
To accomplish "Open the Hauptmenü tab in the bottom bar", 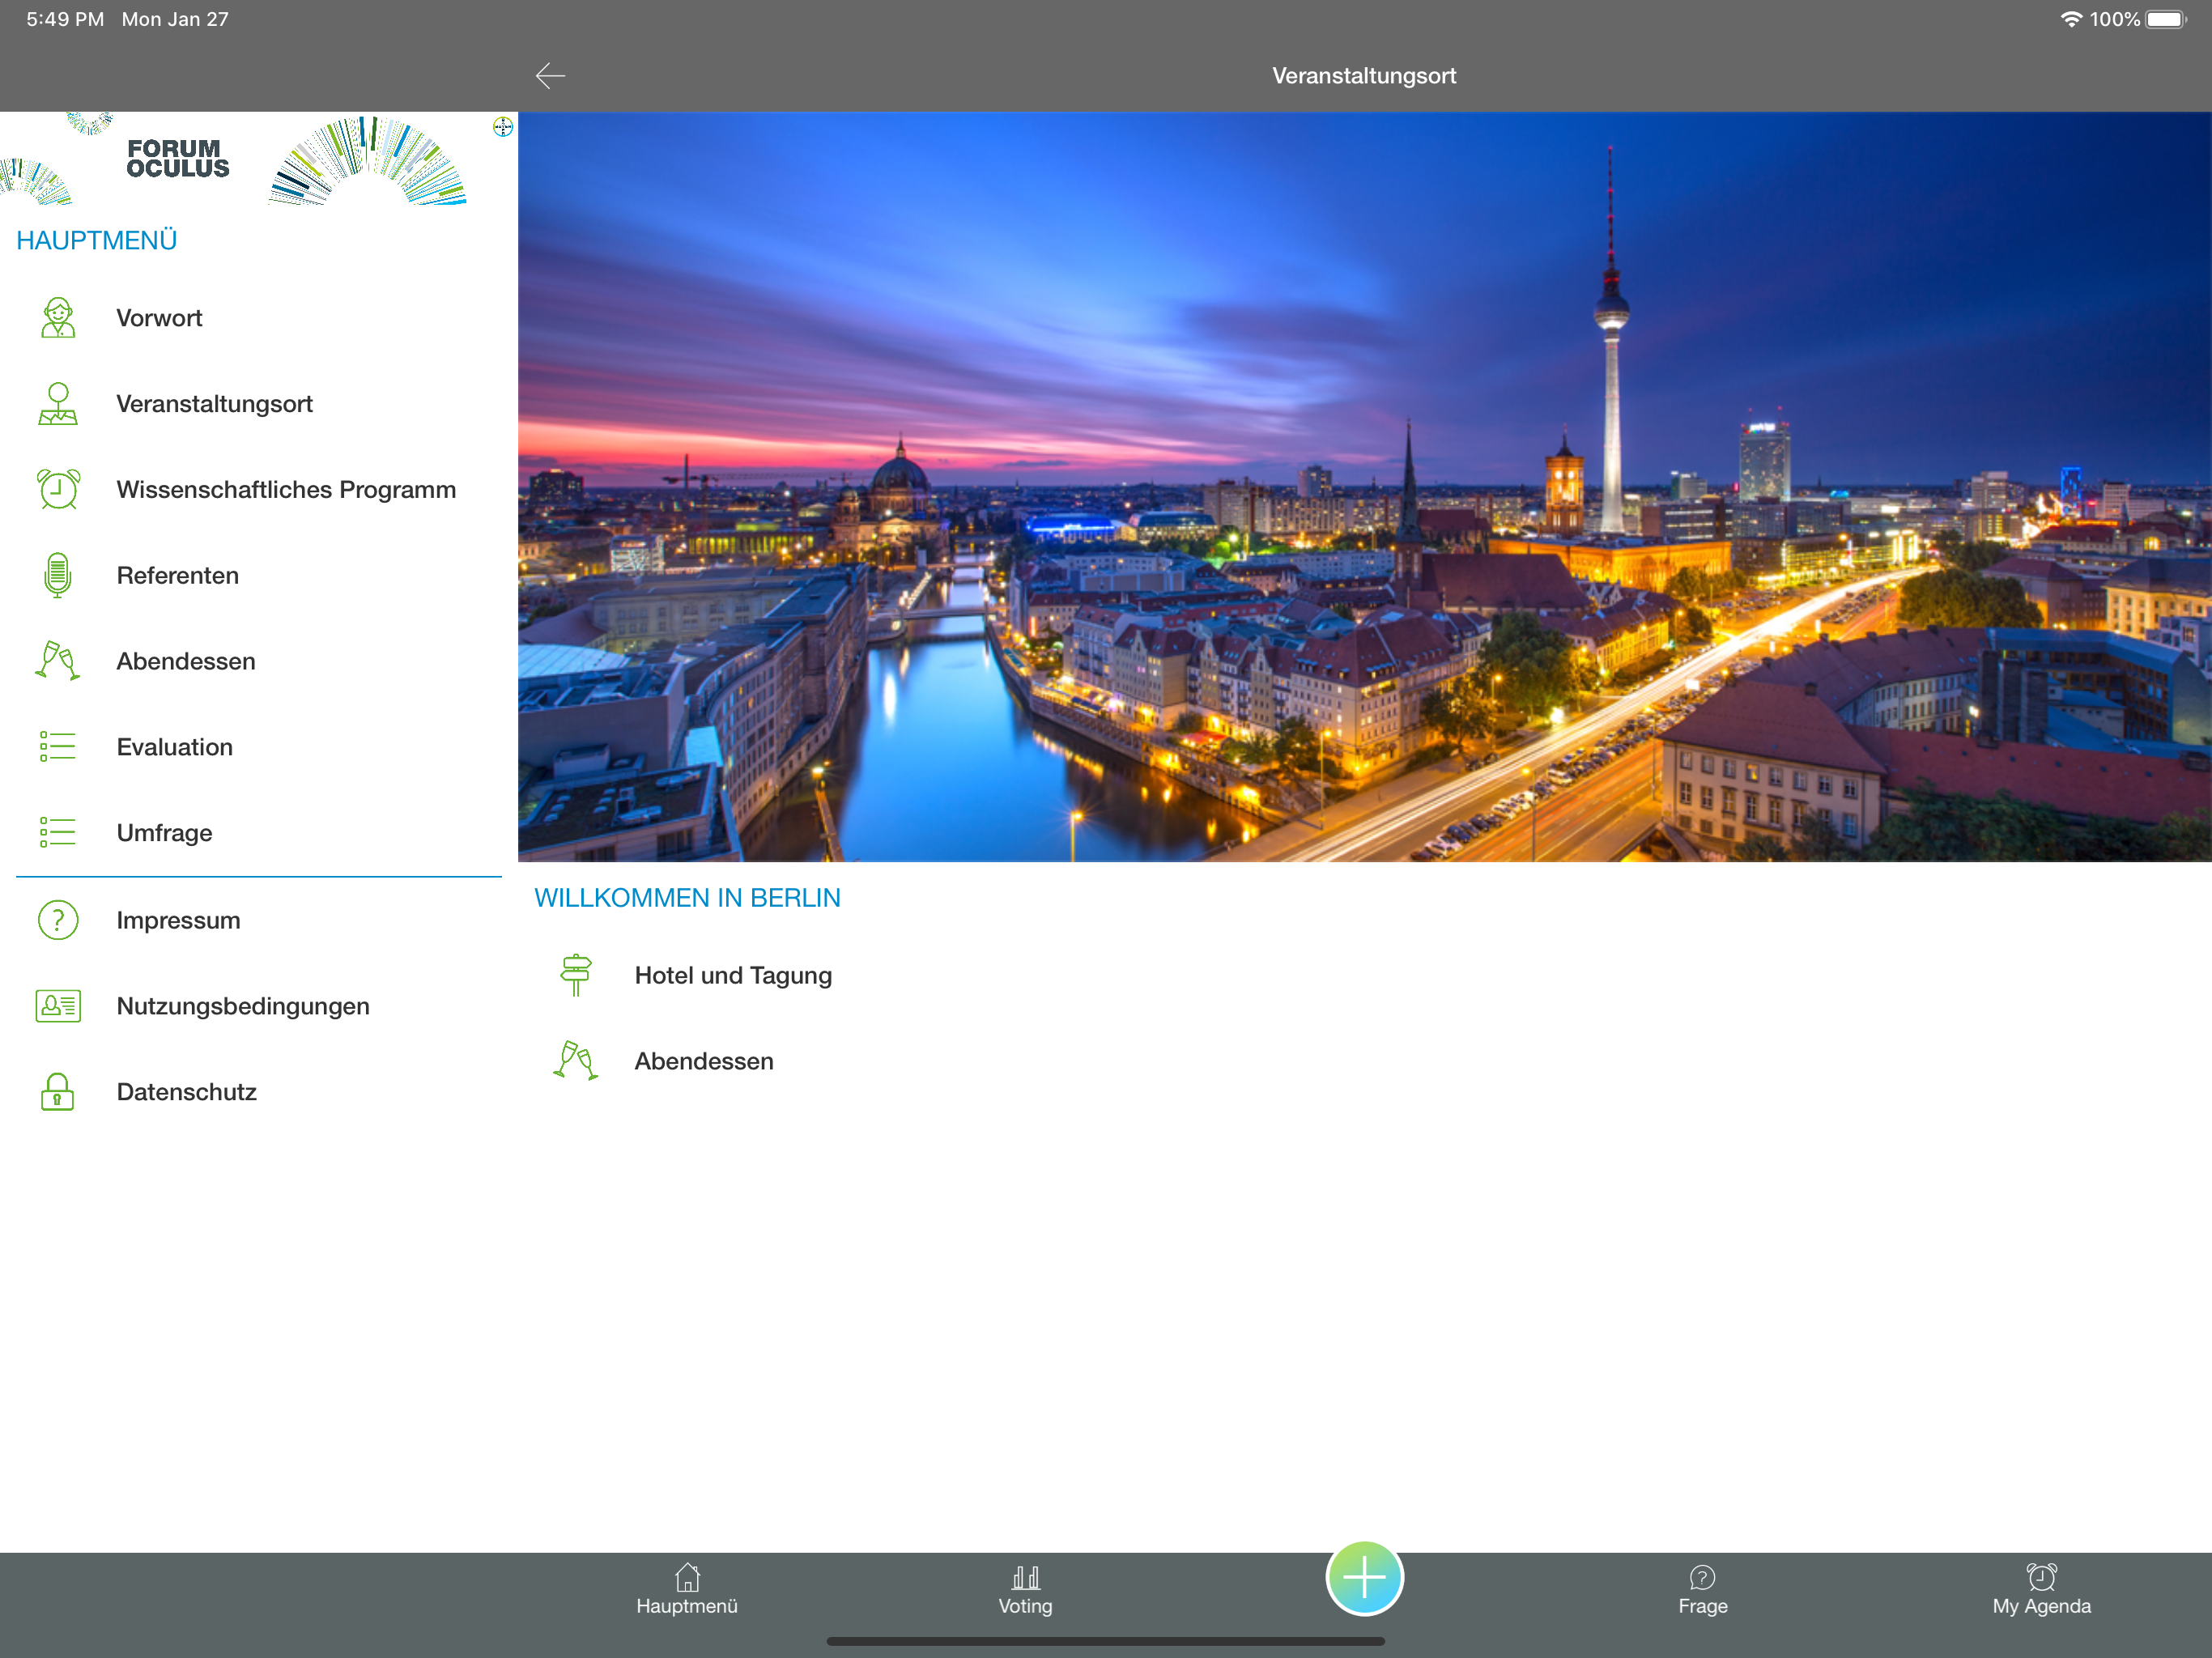I will (687, 1590).
